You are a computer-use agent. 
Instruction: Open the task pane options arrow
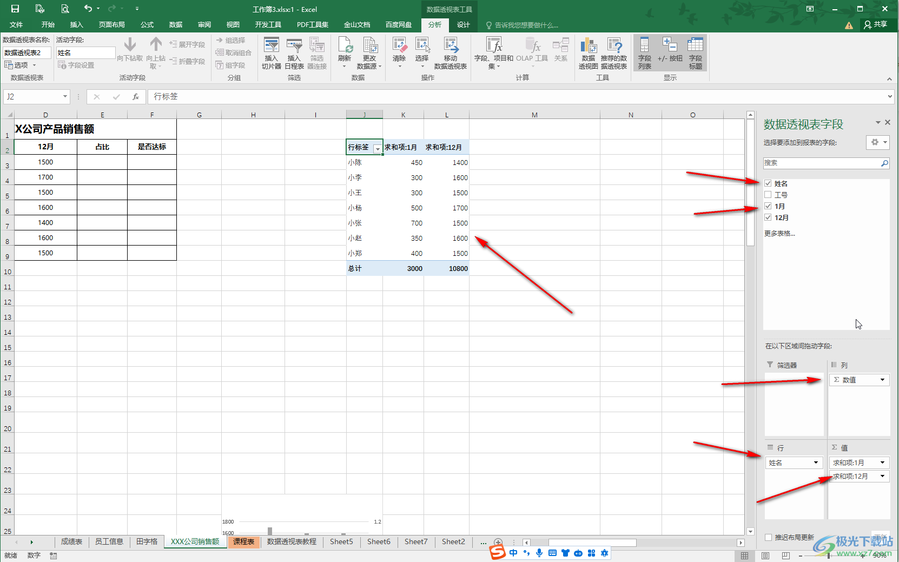pyautogui.click(x=878, y=123)
